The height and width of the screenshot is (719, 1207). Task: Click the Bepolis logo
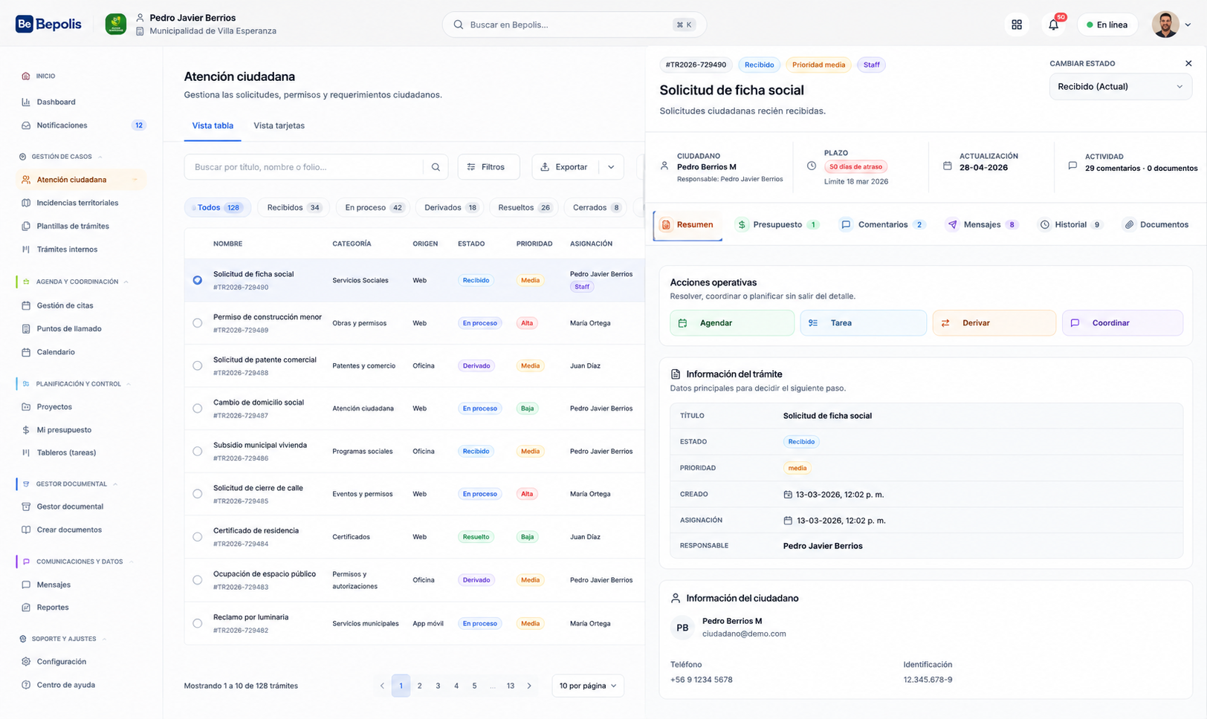[48, 24]
